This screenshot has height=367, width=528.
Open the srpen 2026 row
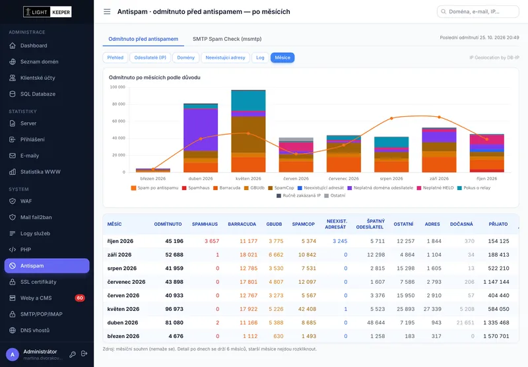click(x=310, y=269)
